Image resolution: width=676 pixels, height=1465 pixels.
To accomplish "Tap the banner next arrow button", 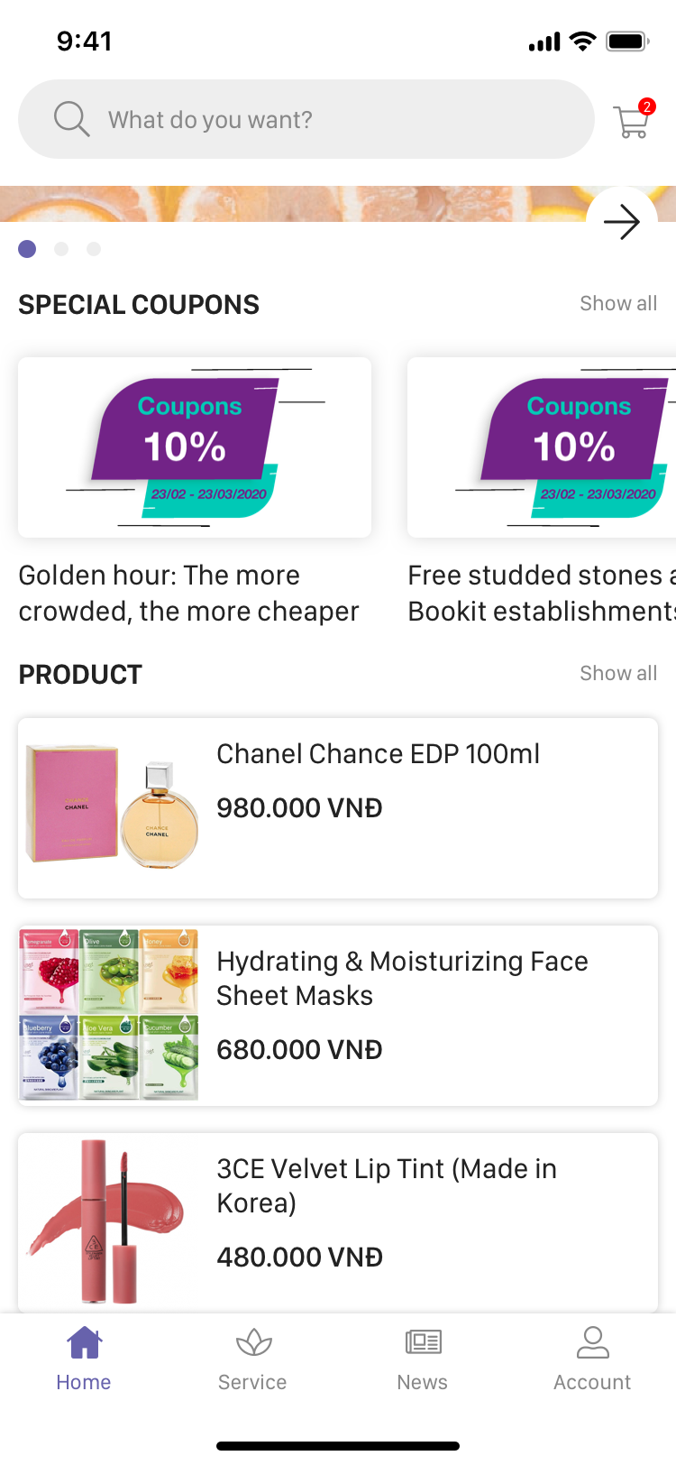I will click(x=622, y=222).
